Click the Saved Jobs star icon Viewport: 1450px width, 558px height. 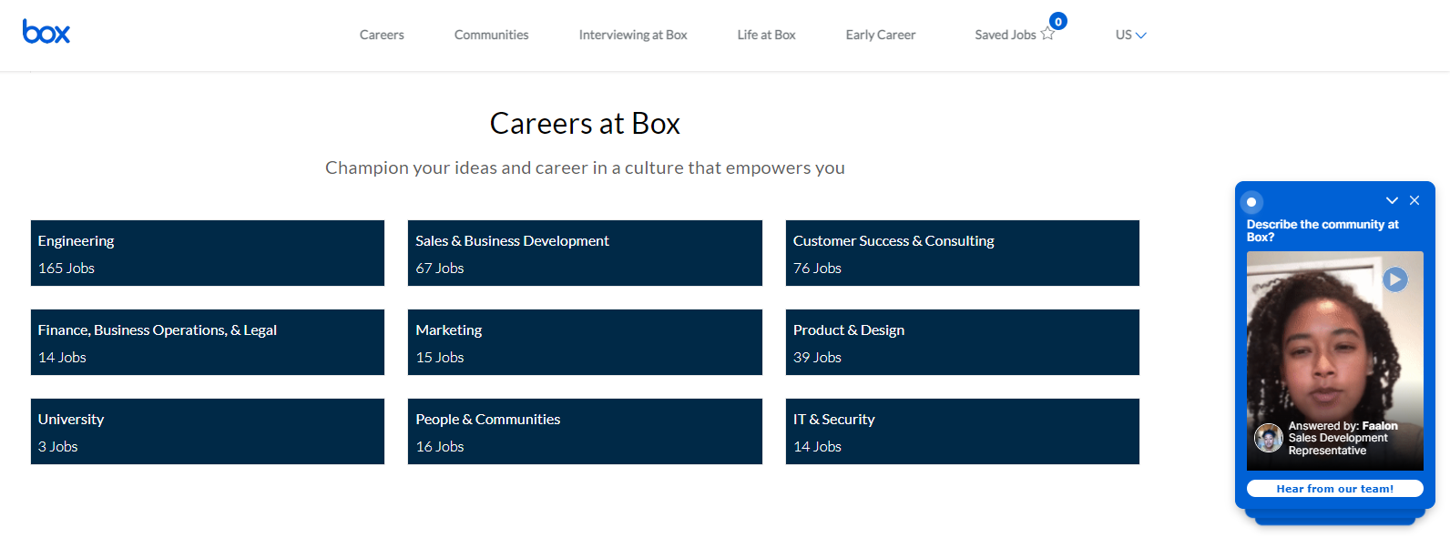1047,35
